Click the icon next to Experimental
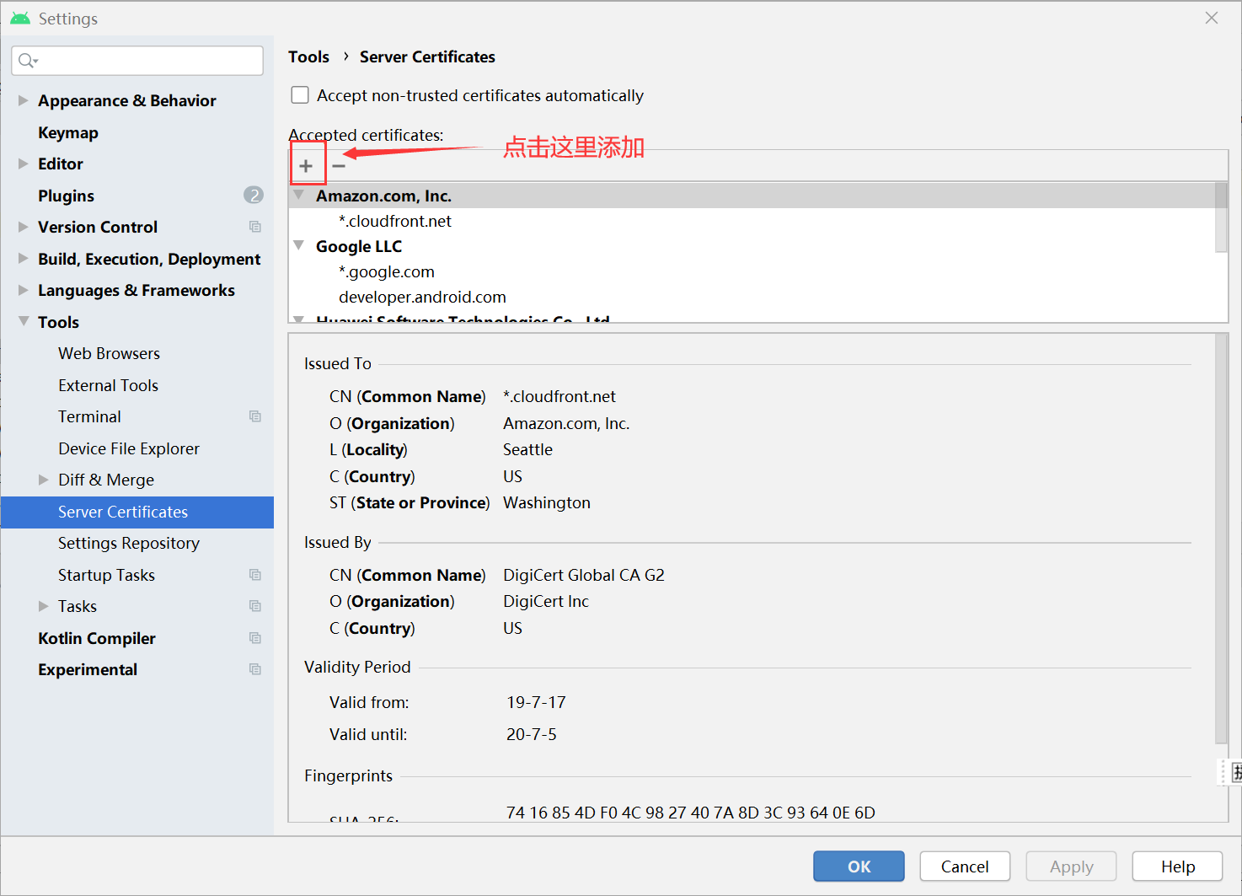Screen dimensions: 1242x896 point(255,668)
